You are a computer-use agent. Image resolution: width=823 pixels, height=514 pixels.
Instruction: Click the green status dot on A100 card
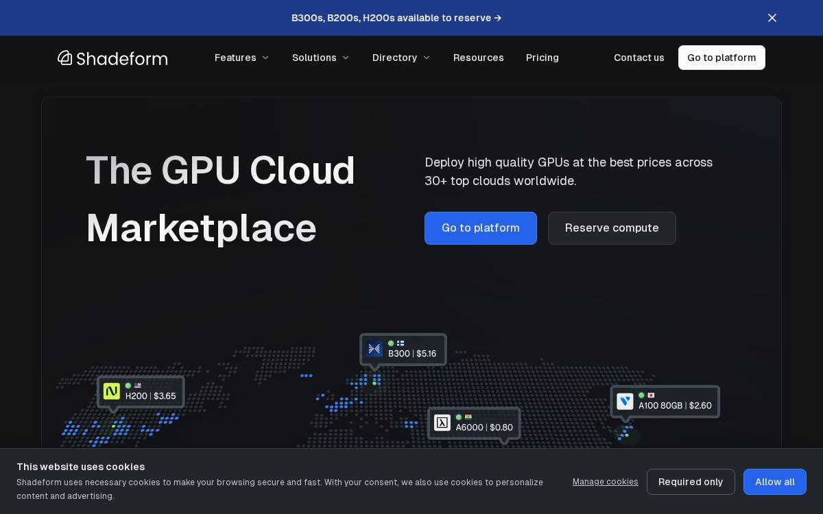pos(641,395)
